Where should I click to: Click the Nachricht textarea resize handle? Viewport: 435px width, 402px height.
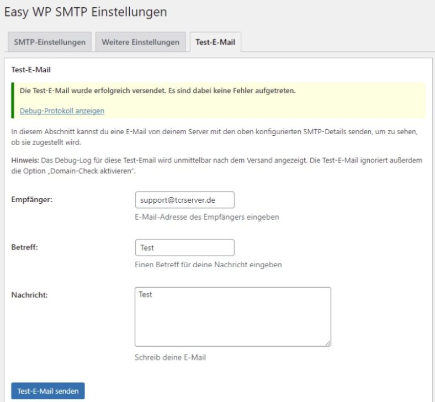tap(327, 343)
